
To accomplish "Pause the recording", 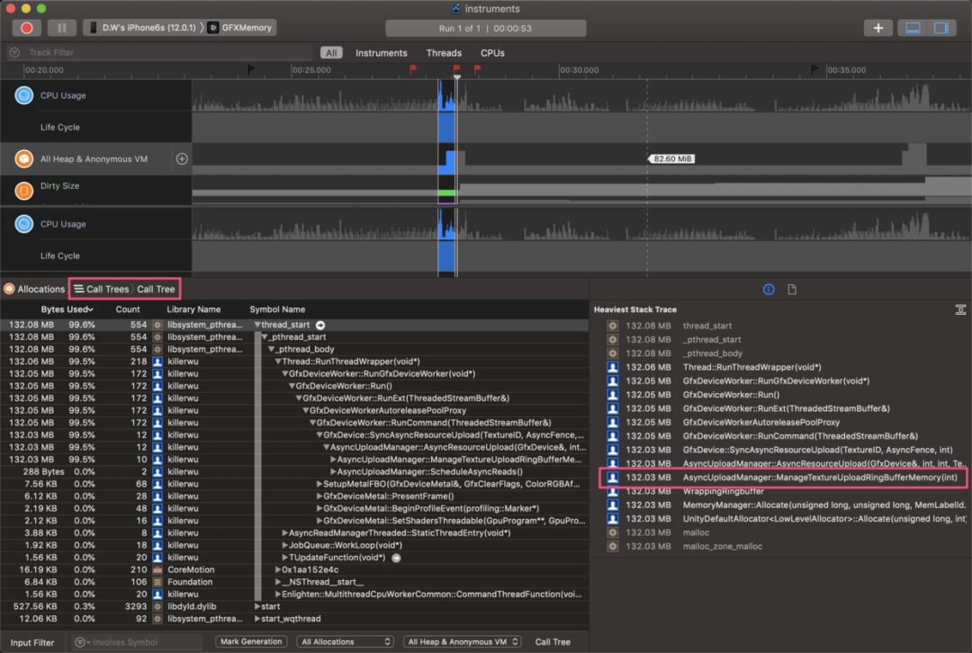I will click(x=61, y=28).
